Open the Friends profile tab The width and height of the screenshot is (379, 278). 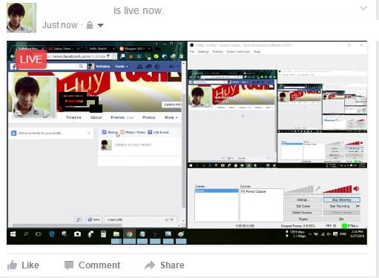coord(122,117)
